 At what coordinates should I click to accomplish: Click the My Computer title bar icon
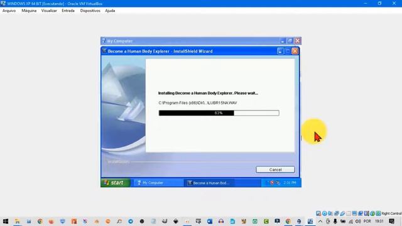tap(104, 41)
